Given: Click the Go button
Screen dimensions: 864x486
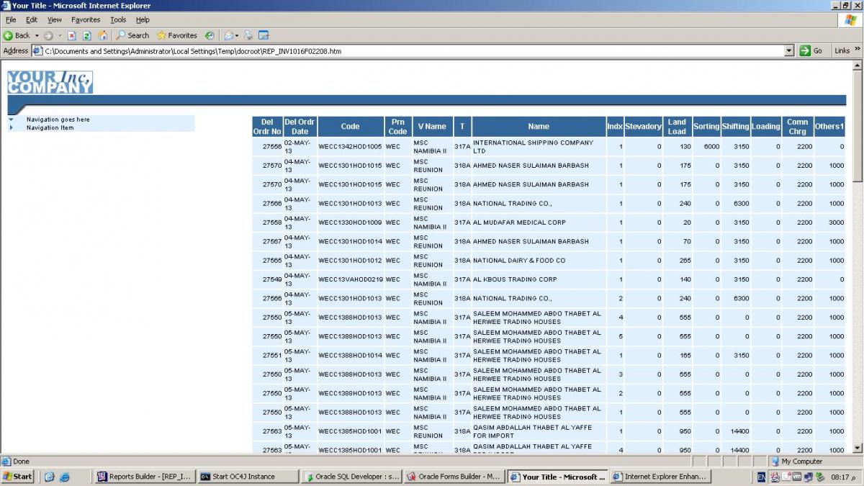Looking at the screenshot, I should click(x=811, y=51).
